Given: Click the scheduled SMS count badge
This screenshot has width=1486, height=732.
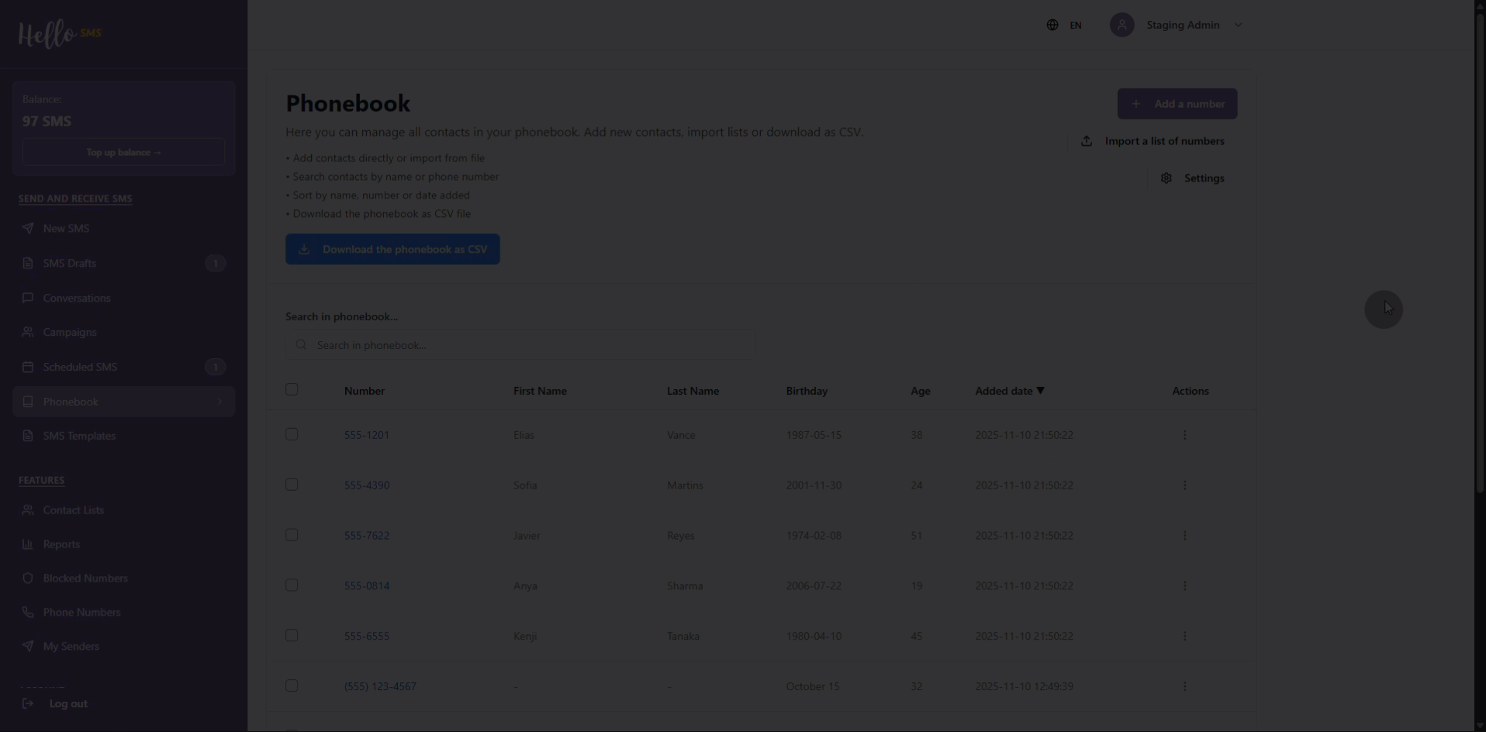Looking at the screenshot, I should pos(216,367).
